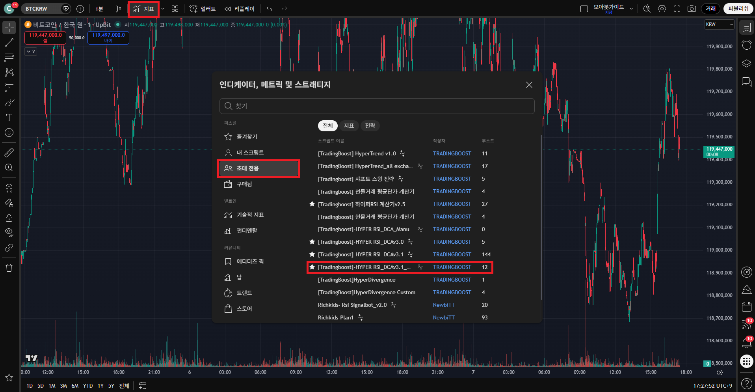Expand the 모아봇가이드 layout dropdown arrow
The width and height of the screenshot is (755, 392).
631,9
